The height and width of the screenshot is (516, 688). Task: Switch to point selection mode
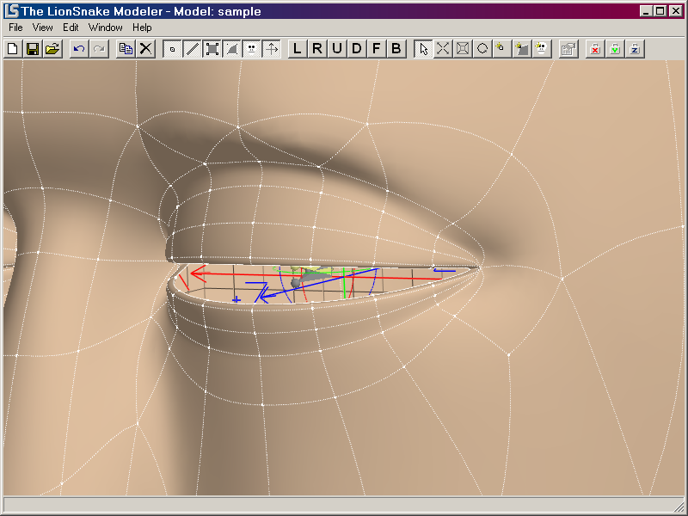pos(172,49)
